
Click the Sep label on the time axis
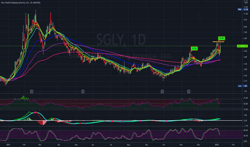point(146,145)
